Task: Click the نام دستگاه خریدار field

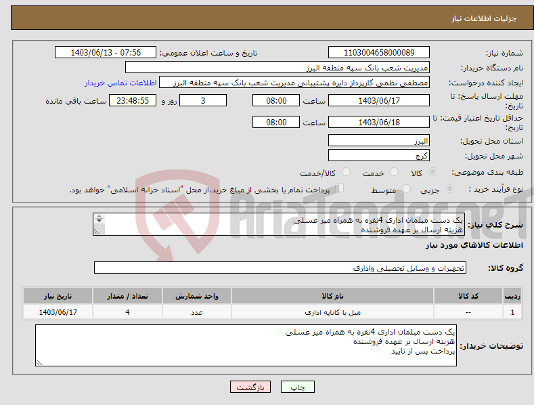Action: point(277,68)
